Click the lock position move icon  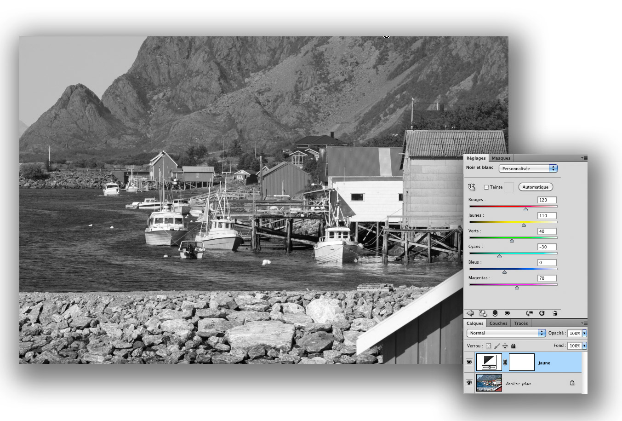(505, 346)
